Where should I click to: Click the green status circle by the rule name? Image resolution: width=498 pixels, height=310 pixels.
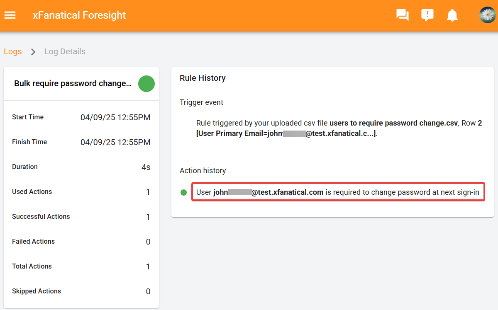click(x=146, y=84)
